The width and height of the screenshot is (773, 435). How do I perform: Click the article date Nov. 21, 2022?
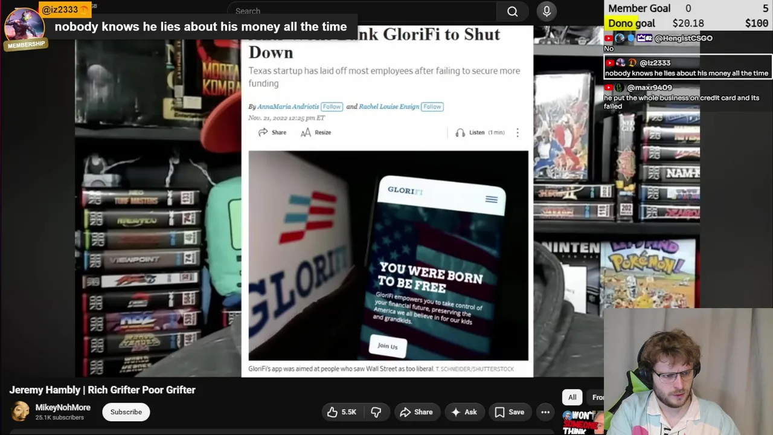(x=286, y=118)
